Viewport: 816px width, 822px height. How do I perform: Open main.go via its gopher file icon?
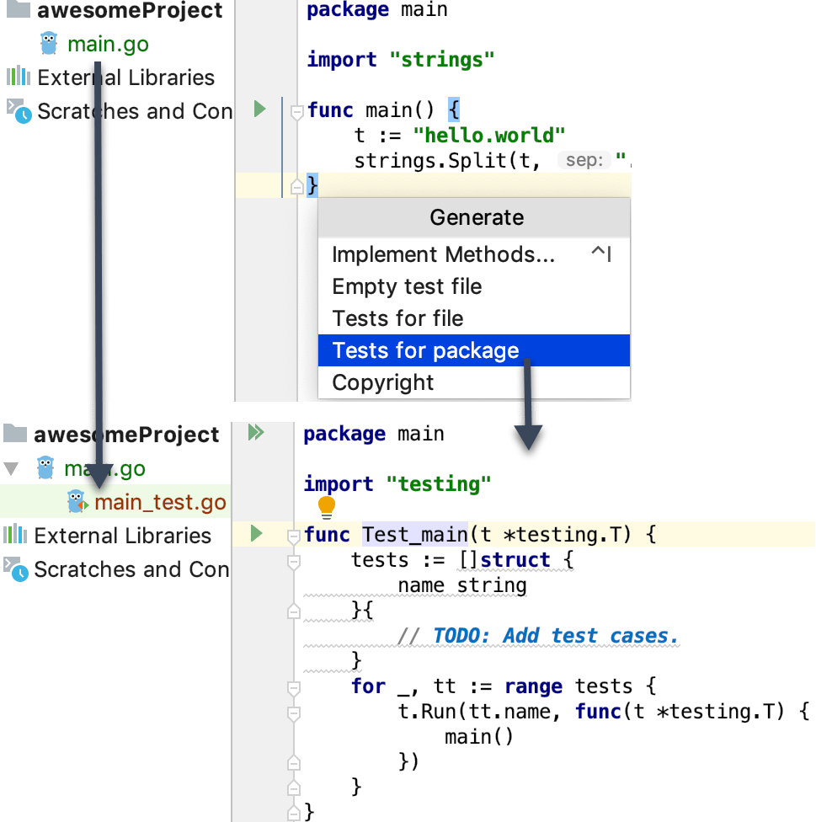[49, 43]
